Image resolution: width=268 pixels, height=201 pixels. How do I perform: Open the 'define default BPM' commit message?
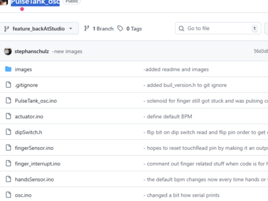click(x=167, y=117)
